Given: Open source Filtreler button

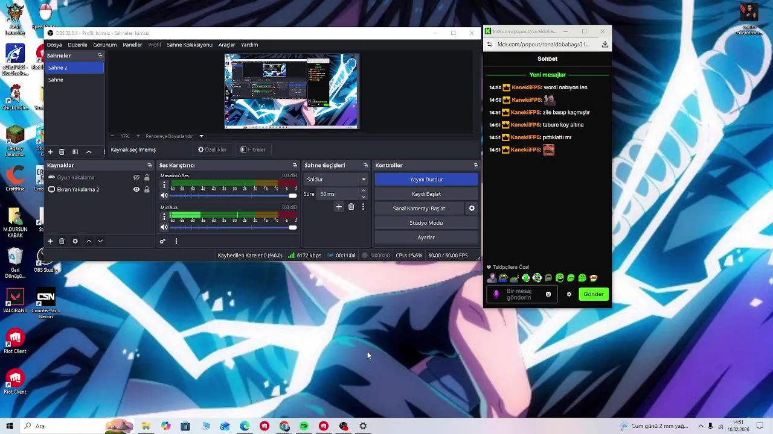Looking at the screenshot, I should pyautogui.click(x=253, y=149).
